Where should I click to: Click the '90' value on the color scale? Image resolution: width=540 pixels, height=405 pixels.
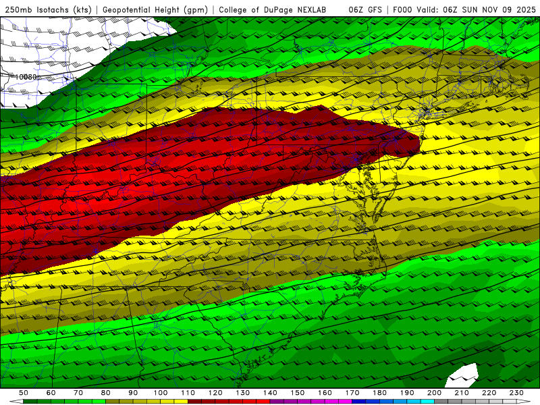click(133, 393)
